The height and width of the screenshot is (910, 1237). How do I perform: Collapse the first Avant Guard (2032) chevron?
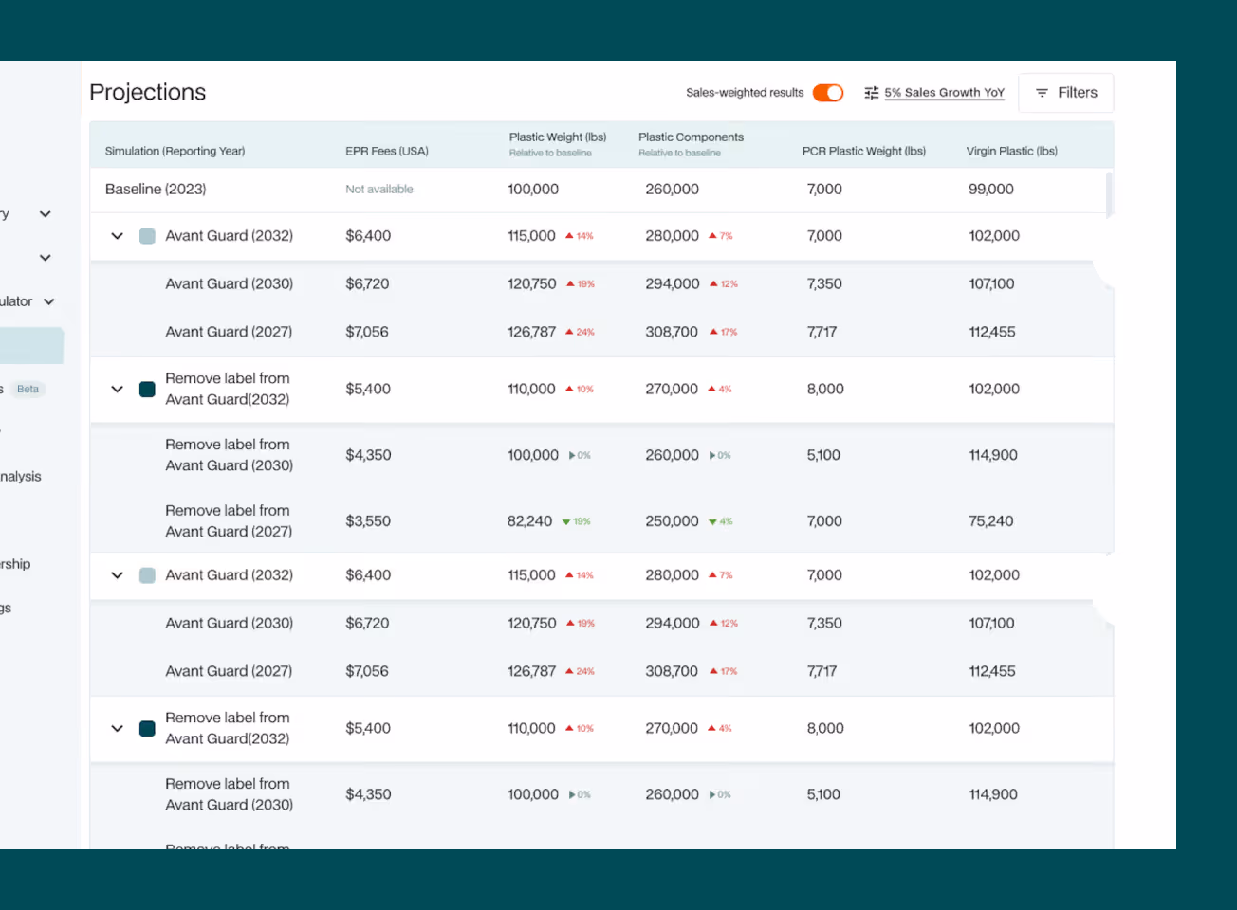[118, 236]
